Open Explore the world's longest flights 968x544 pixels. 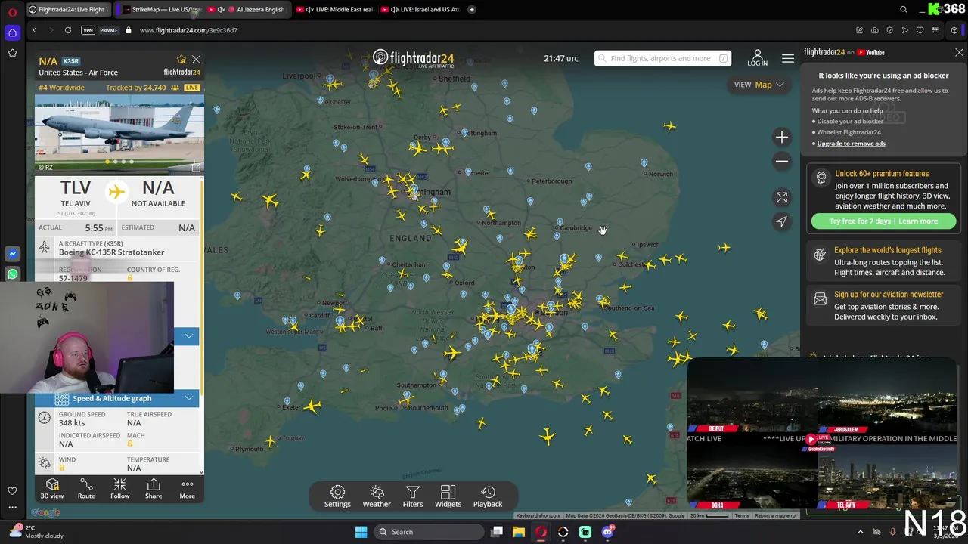click(x=883, y=261)
